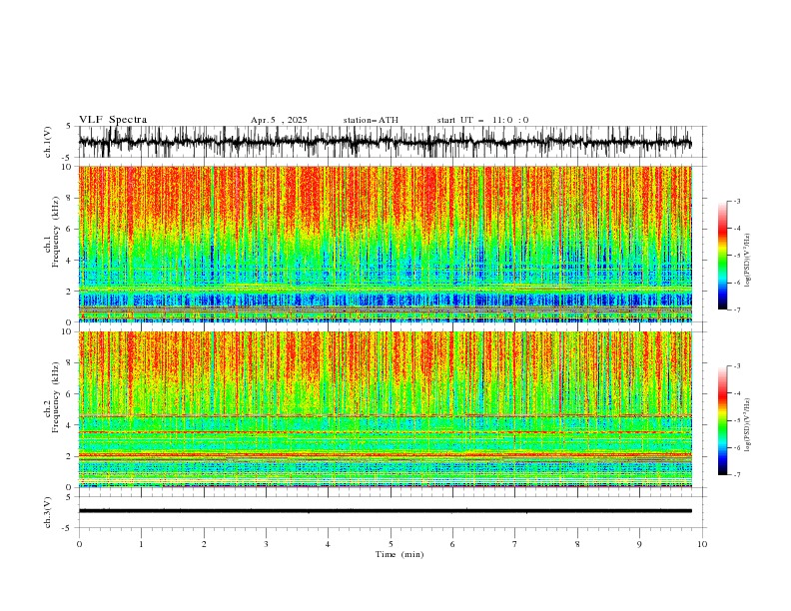The width and height of the screenshot is (791, 611).
Task: Click the "6" kHz tick of ch.1 spectrogram
Action: tap(70, 229)
